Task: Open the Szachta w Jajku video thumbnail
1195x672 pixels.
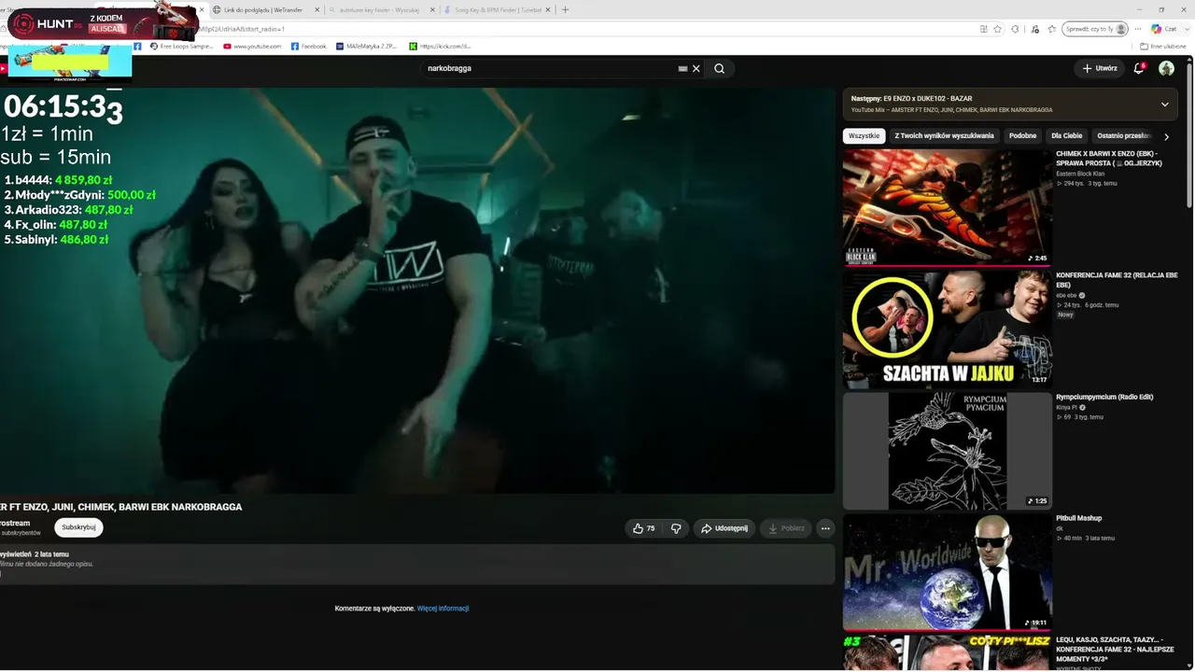Action: 947,329
